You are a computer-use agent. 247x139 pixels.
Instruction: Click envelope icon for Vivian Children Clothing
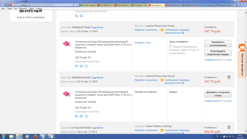tap(162, 130)
